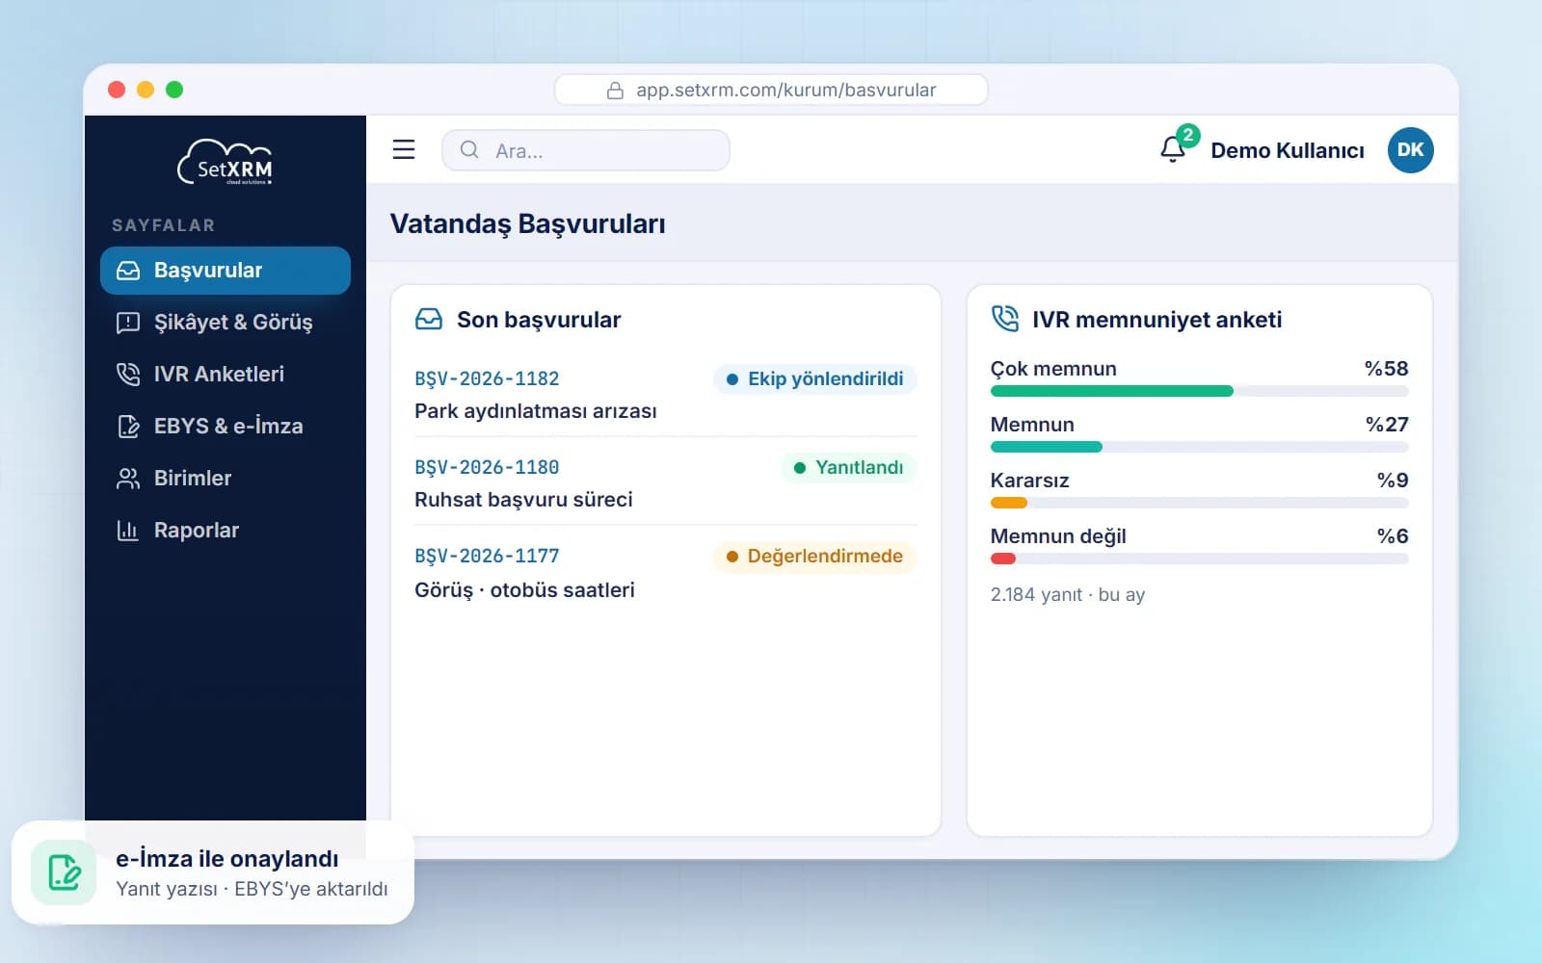Click the DK user avatar
The image size is (1542, 963).
tap(1410, 150)
